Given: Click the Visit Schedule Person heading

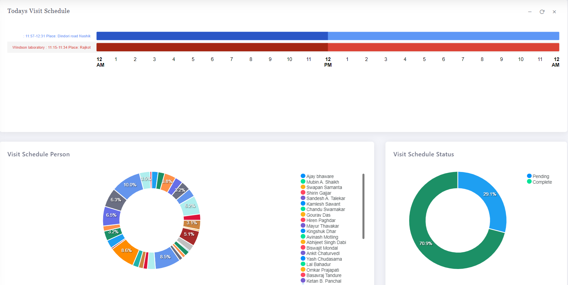Looking at the screenshot, I should pyautogui.click(x=39, y=154).
